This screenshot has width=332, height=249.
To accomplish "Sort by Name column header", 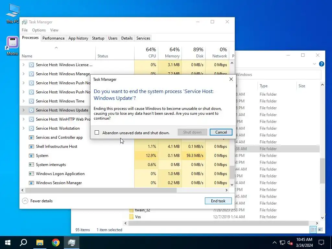I will point(58,53).
